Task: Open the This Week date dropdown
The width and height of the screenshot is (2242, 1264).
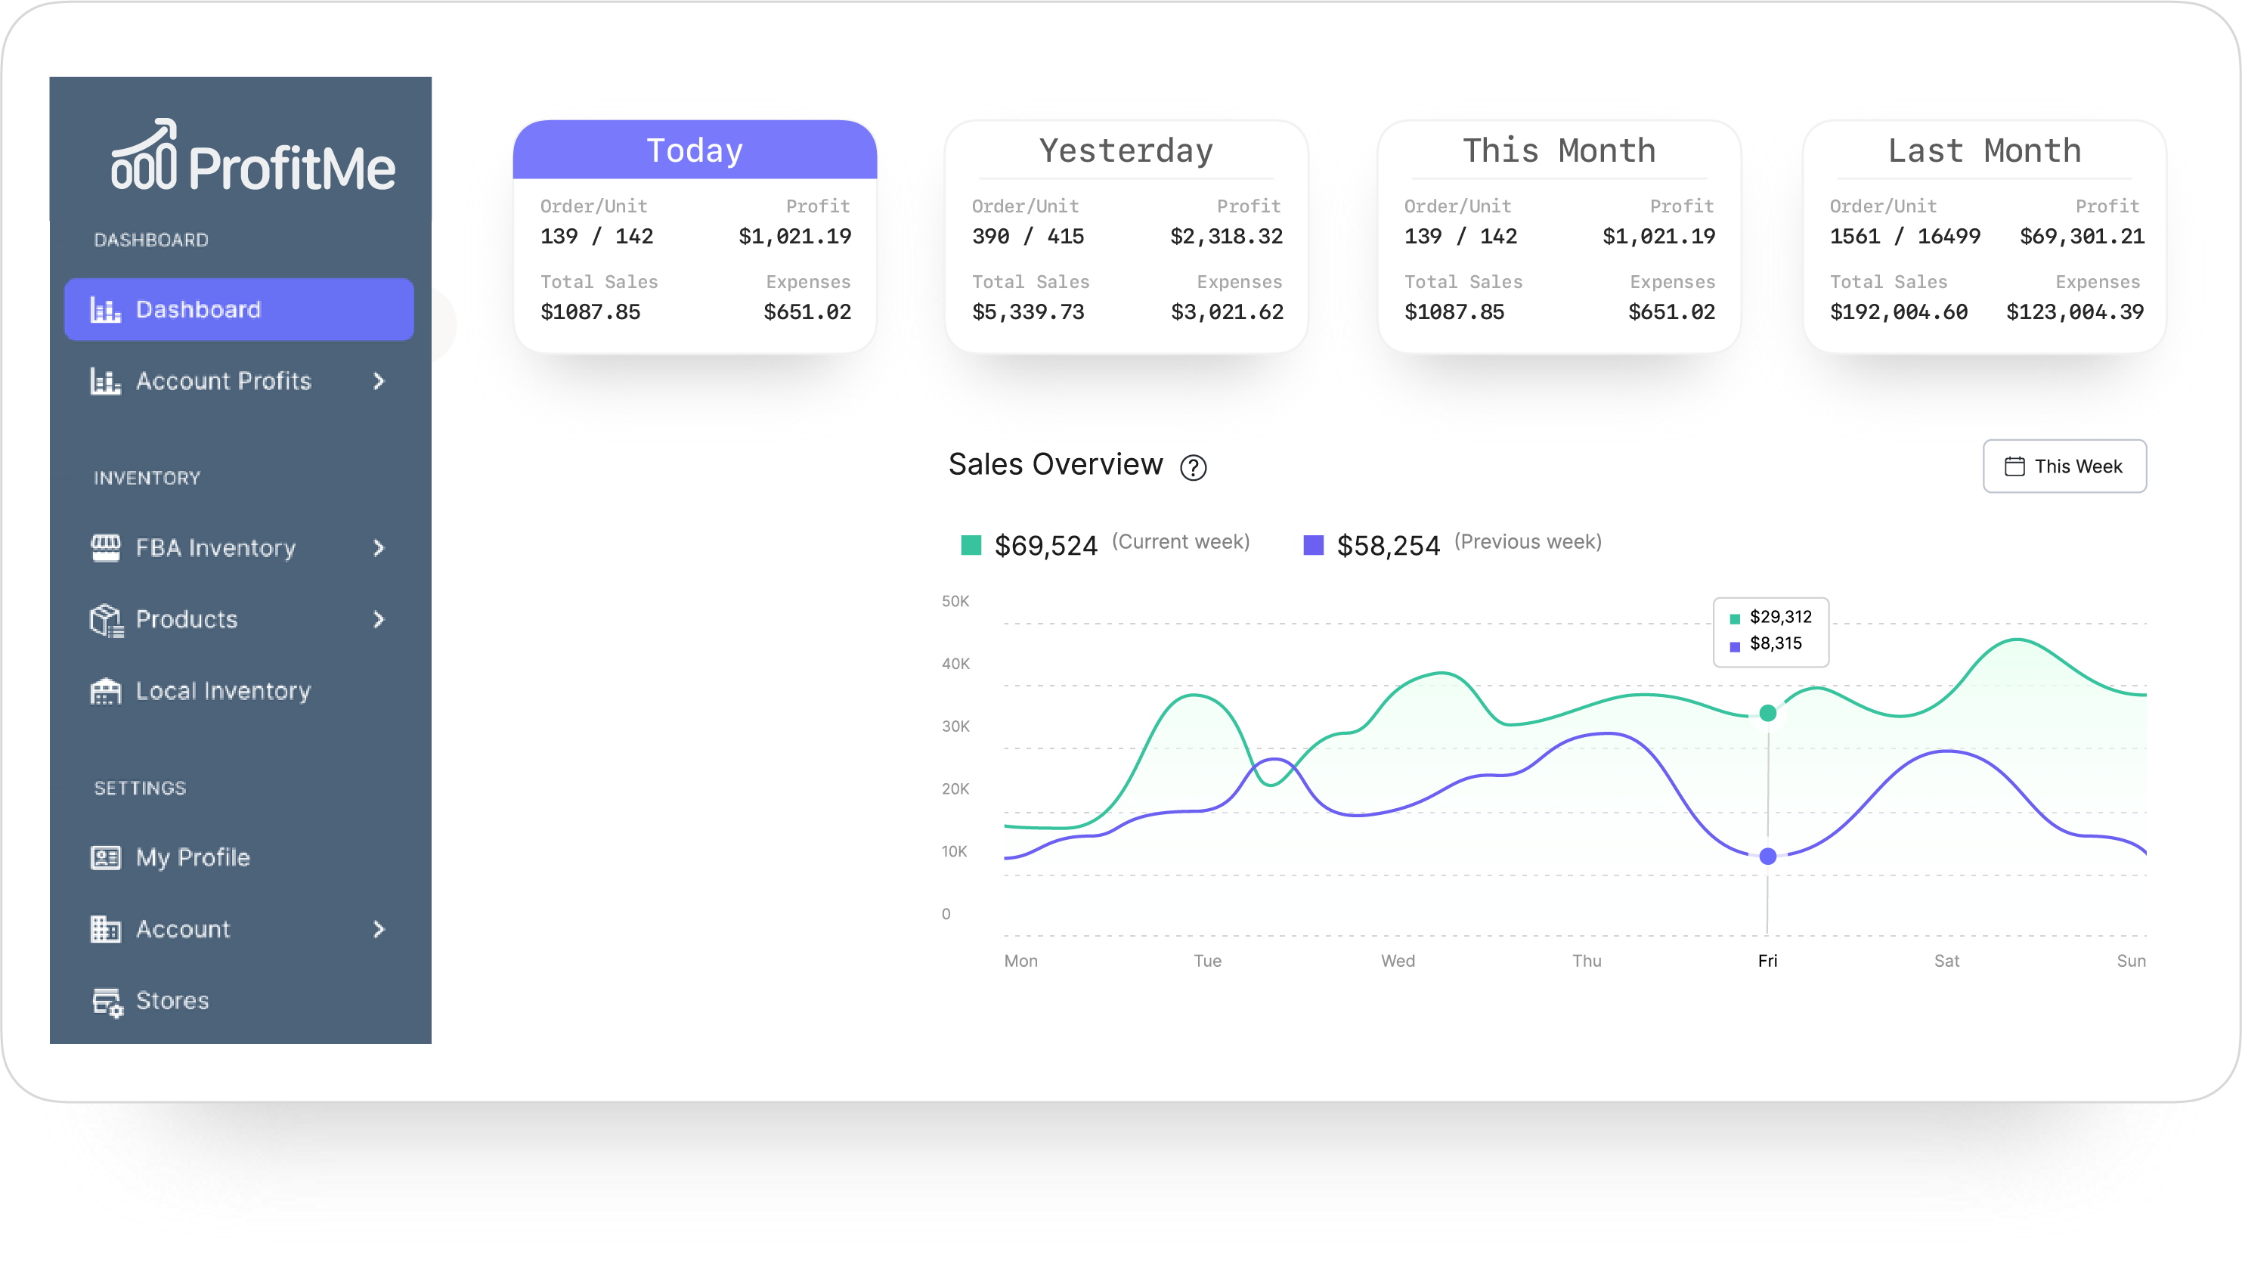Action: click(2064, 466)
